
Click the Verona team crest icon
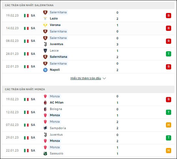click(x=45, y=25)
